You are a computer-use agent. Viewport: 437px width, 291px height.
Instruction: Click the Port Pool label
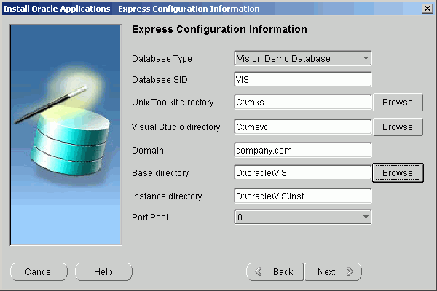(150, 218)
